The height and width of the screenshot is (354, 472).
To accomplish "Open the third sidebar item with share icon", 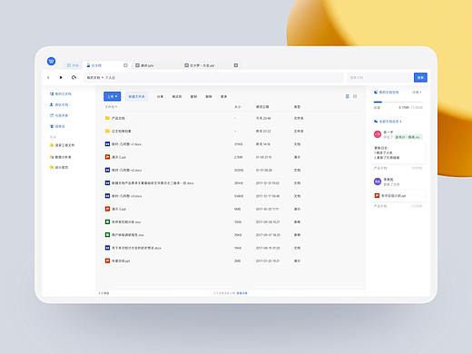I will click(59, 115).
